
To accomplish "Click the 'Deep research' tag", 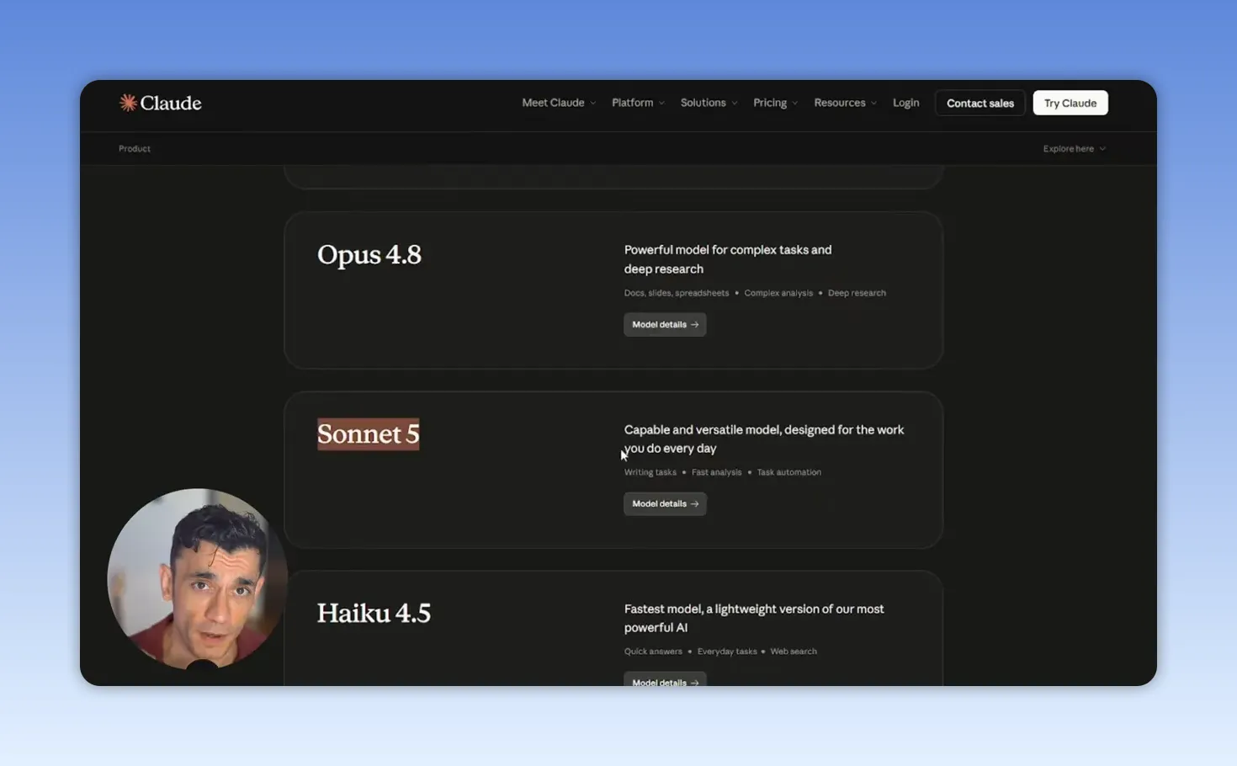I will (x=857, y=293).
